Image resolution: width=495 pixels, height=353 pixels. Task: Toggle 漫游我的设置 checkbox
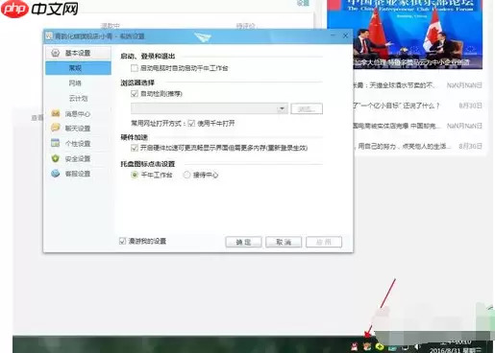122,241
